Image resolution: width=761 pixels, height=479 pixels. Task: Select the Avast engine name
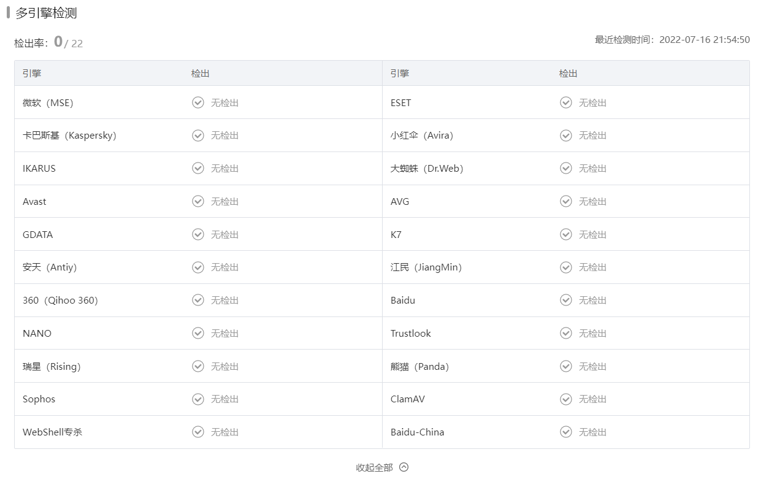(x=34, y=201)
